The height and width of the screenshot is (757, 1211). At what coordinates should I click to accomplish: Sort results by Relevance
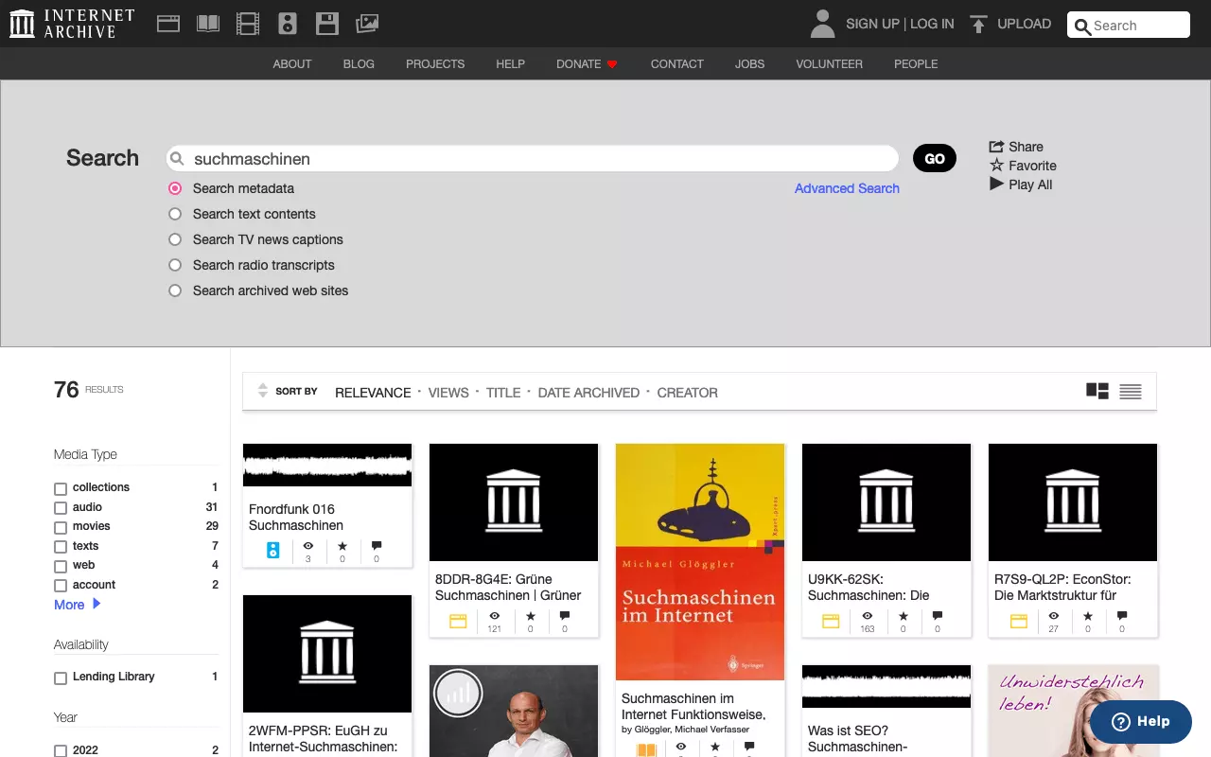click(373, 393)
